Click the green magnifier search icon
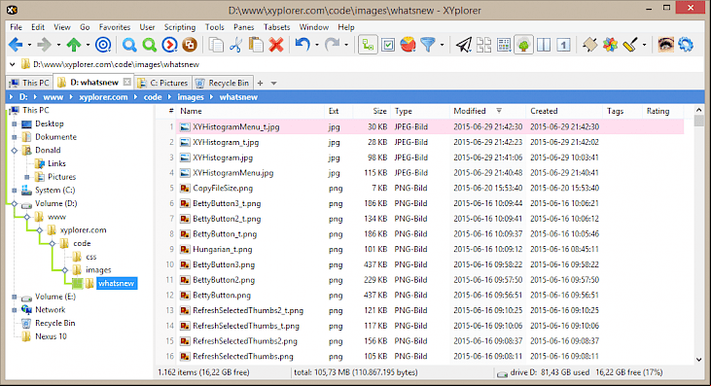Viewport: 711px width, 386px height. pos(149,45)
